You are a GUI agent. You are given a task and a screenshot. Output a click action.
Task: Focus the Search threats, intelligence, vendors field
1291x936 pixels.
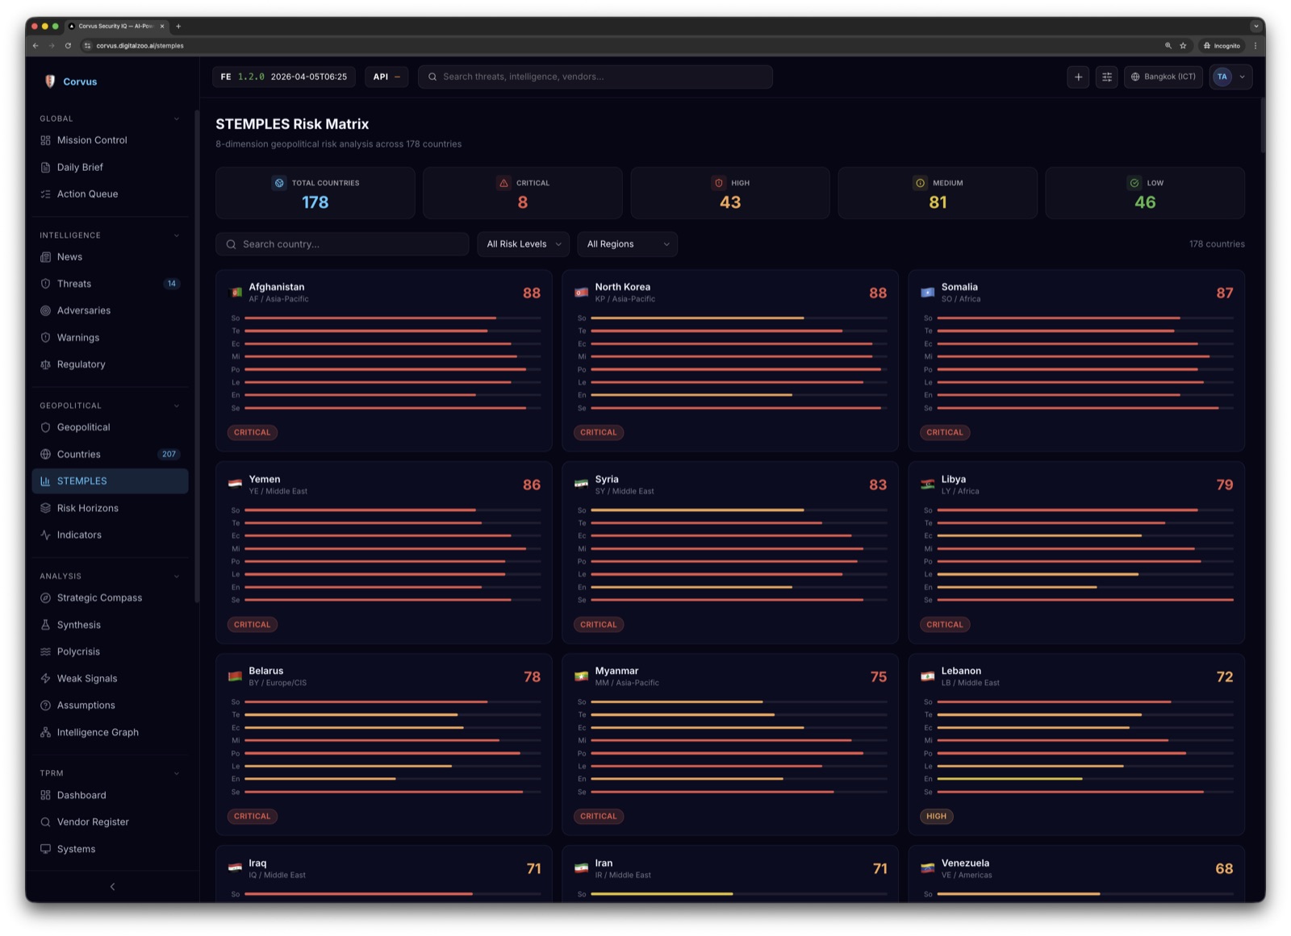point(595,77)
